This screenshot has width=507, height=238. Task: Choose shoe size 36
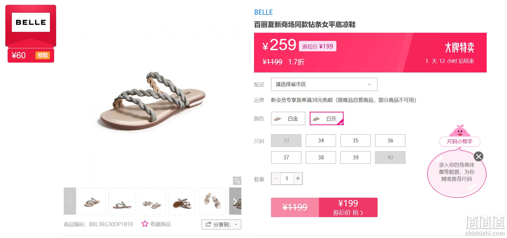(390, 140)
